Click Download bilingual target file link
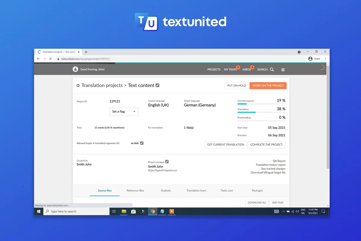Image resolution: width=361 pixels, height=241 pixels. coord(268,173)
